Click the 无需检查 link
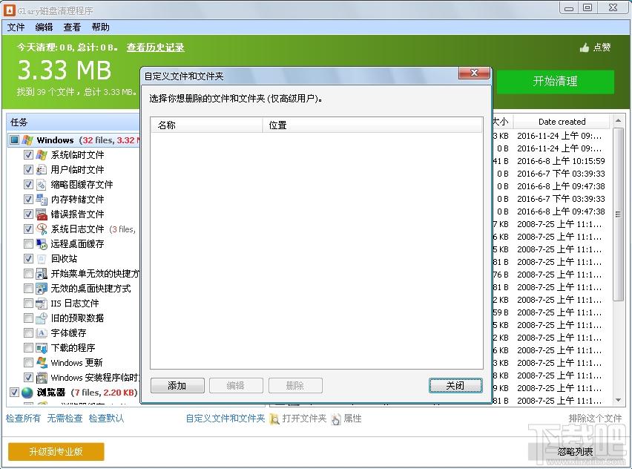 [x=65, y=419]
